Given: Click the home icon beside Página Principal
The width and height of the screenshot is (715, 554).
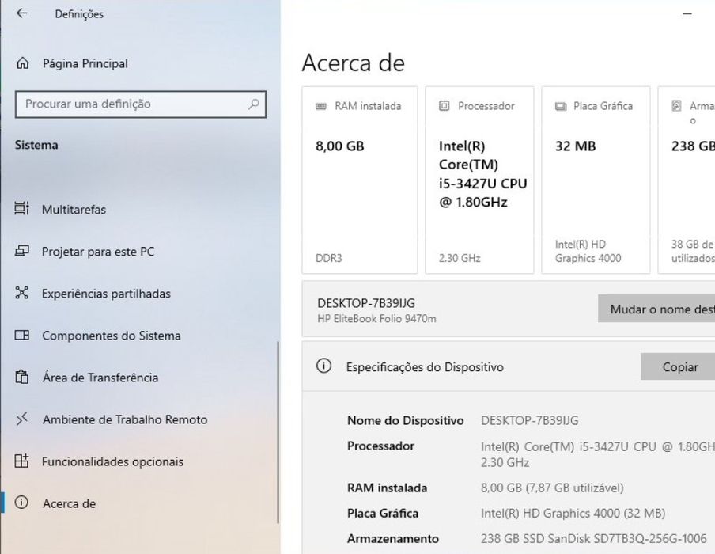Looking at the screenshot, I should (x=22, y=63).
